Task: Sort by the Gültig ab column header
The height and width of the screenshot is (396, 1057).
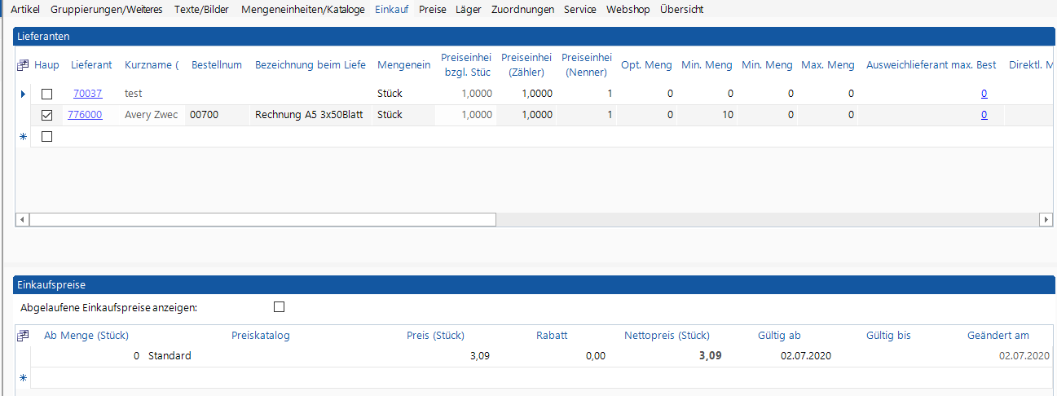Action: [779, 336]
